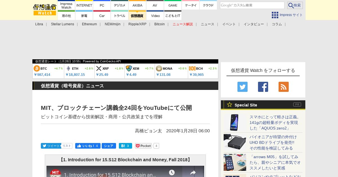The width and height of the screenshot is (338, 177).
Task: Click the Hatena B! bookmark button
Action: (x=125, y=146)
